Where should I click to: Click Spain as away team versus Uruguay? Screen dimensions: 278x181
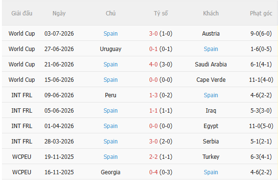pos(211,49)
